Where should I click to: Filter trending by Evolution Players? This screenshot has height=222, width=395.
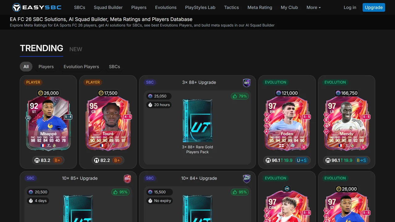[x=81, y=67]
